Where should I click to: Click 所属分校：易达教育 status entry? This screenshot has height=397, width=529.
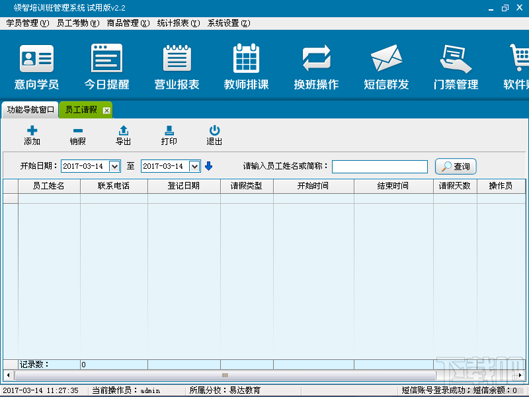click(x=225, y=390)
